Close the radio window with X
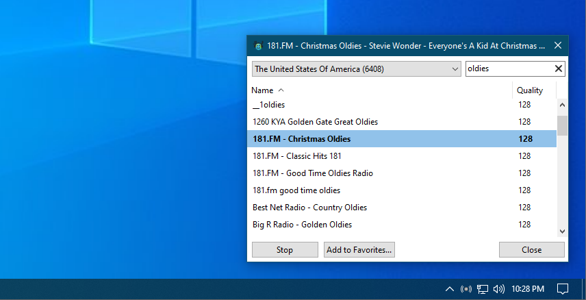This screenshot has height=300, width=586. [558, 46]
